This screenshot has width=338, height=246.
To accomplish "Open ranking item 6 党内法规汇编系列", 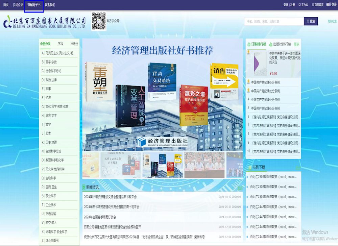I will coord(273,117).
